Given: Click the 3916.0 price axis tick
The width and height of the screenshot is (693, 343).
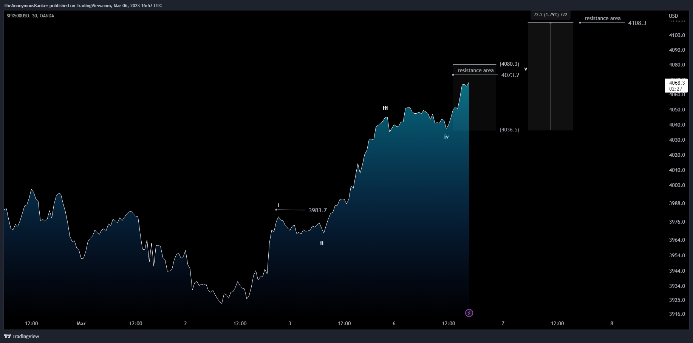Looking at the screenshot, I should click(x=677, y=314).
